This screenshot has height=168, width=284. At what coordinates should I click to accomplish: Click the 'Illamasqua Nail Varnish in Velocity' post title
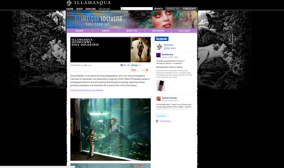[169, 67]
